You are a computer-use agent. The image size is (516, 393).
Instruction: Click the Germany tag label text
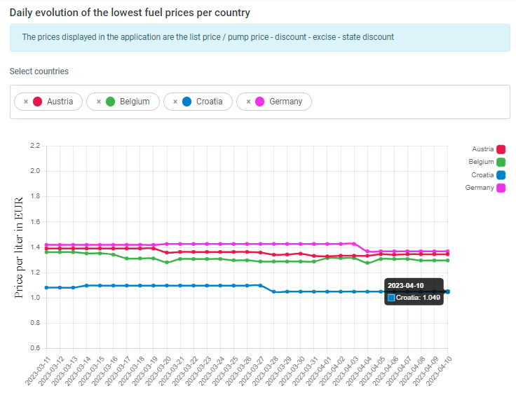tap(285, 102)
